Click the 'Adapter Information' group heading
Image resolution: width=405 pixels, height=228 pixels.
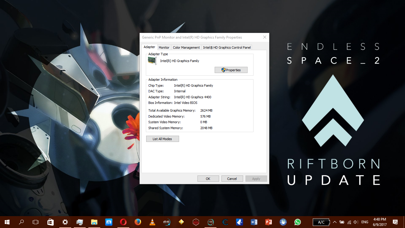click(x=163, y=80)
